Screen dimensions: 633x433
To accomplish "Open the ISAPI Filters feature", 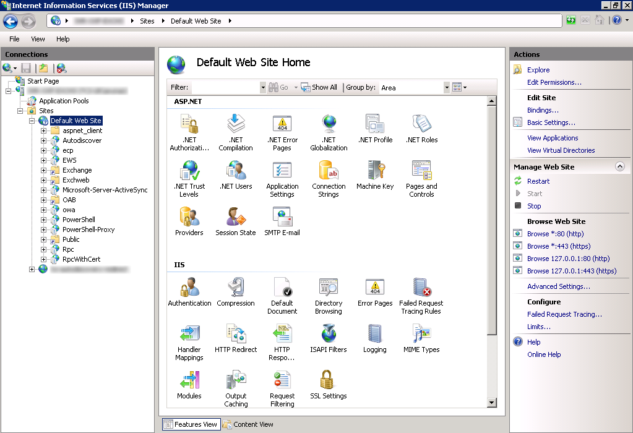I will [329, 339].
